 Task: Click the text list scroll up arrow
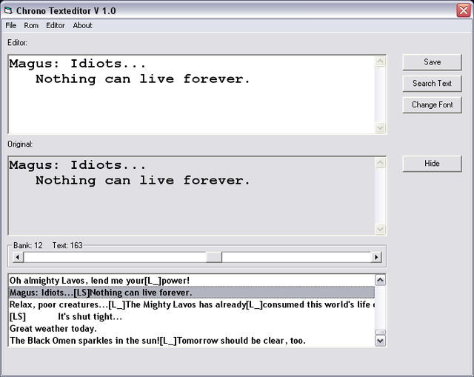[380, 280]
